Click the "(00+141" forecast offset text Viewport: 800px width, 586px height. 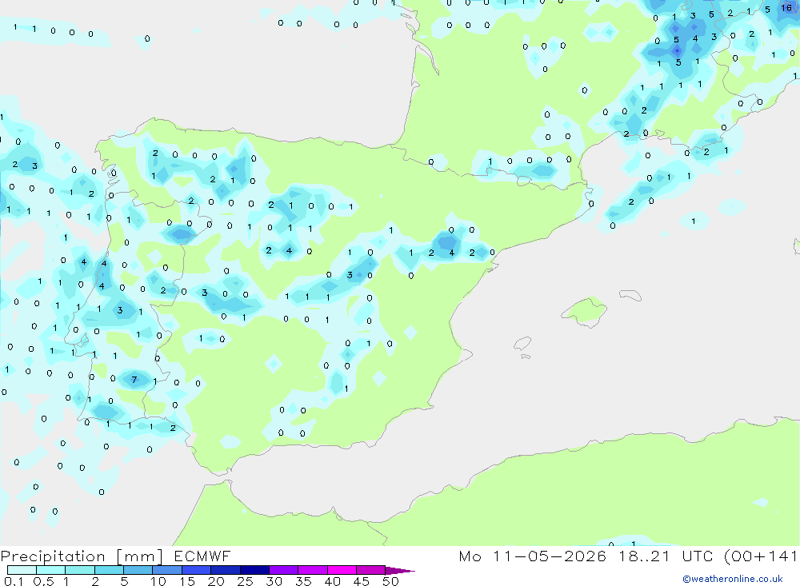761,556
